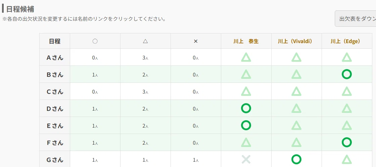Click the circle icon for Dさん under 川上 泰生
376x167 pixels.
point(246,108)
